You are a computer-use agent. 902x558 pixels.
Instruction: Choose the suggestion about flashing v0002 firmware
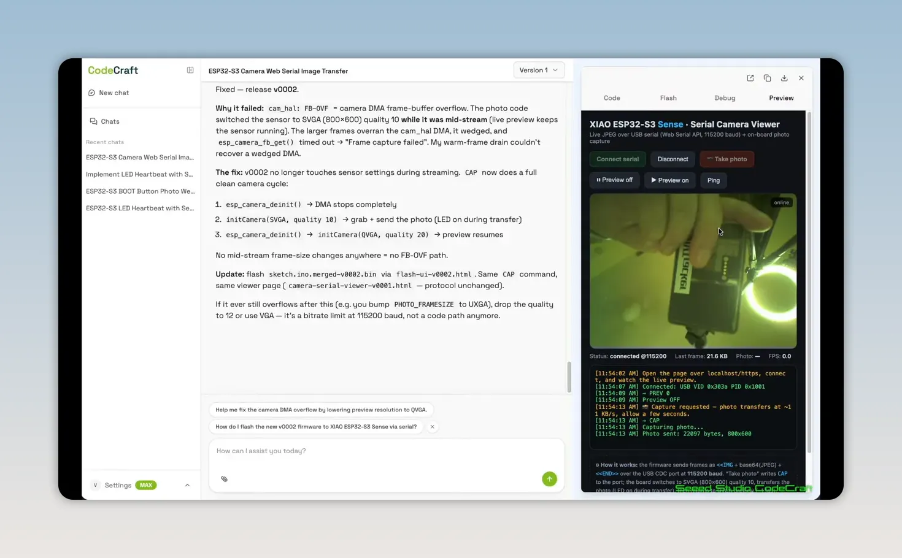click(316, 427)
